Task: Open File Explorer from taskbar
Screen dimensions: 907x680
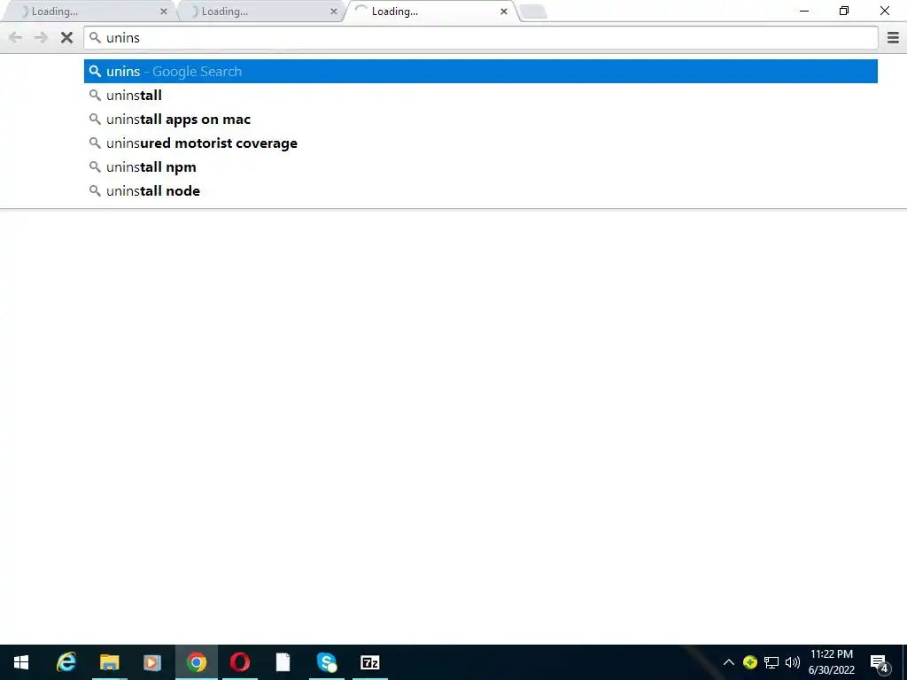Action: 109,662
